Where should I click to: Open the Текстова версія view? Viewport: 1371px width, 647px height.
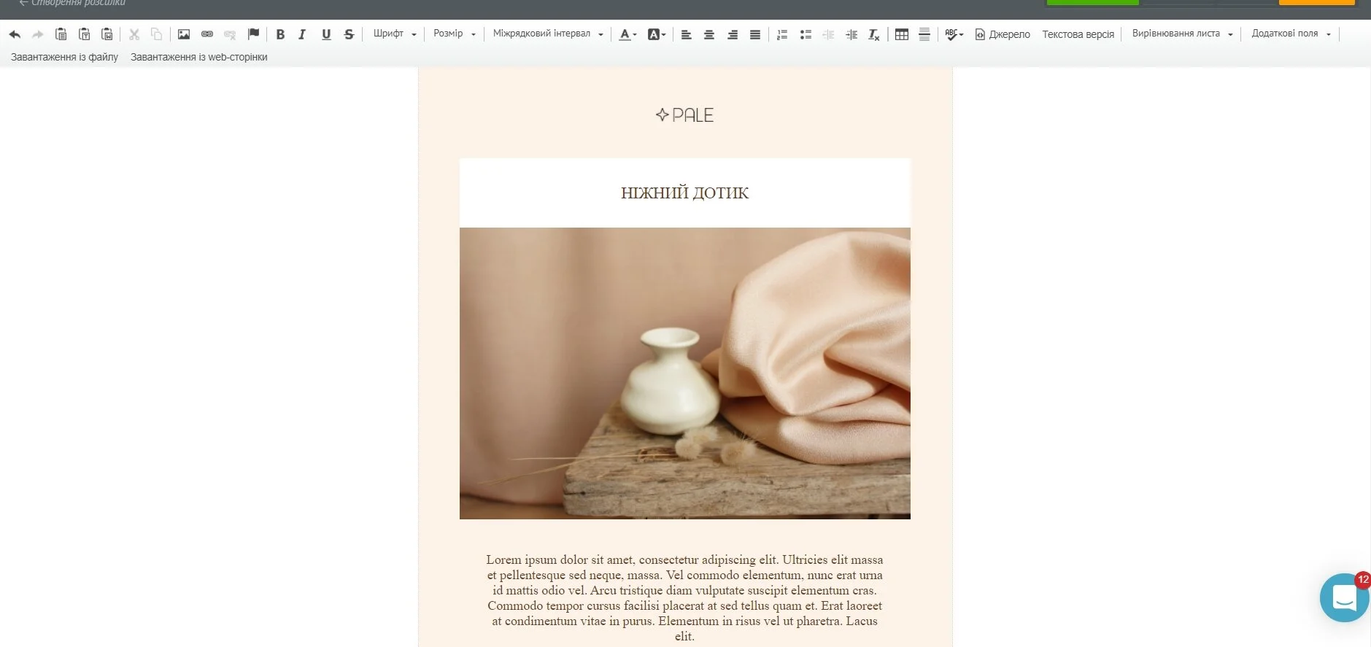click(x=1078, y=34)
